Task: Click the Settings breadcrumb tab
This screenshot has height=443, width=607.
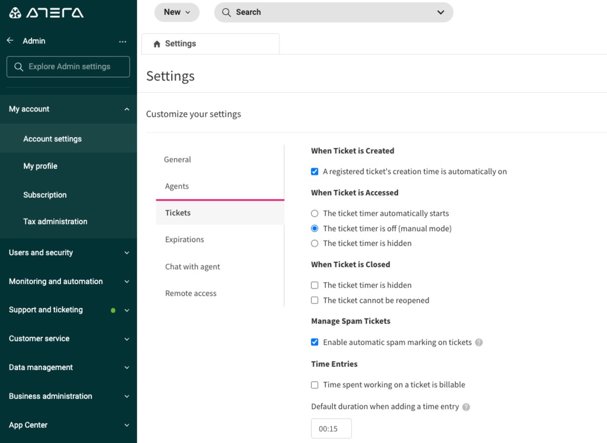Action: 210,44
